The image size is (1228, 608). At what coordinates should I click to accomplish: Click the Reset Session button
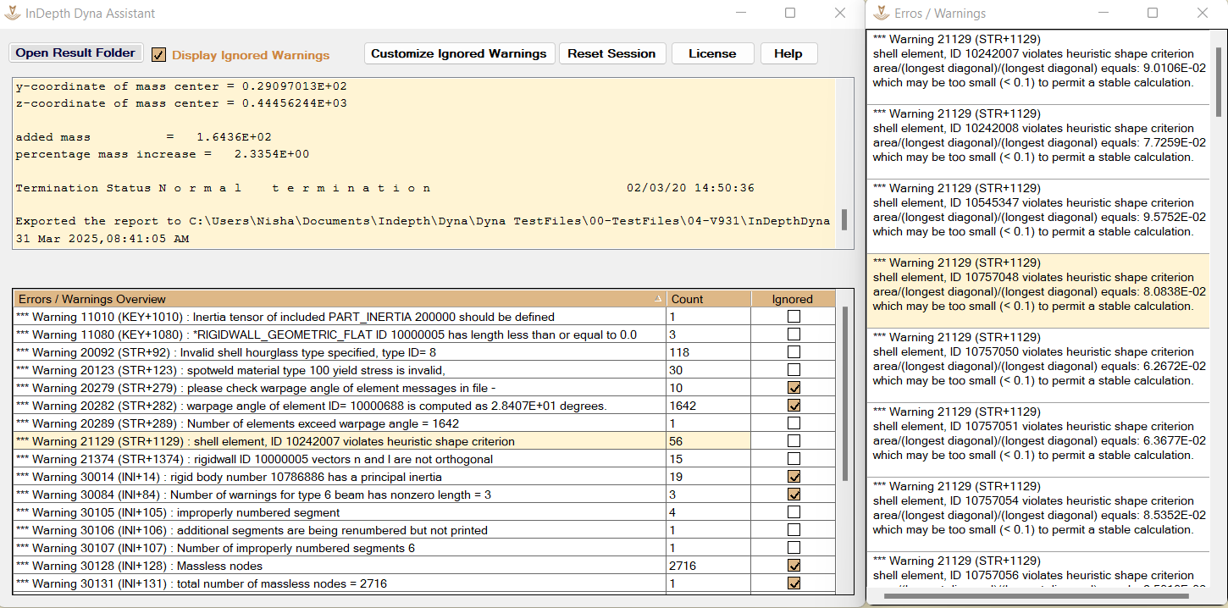pos(611,53)
